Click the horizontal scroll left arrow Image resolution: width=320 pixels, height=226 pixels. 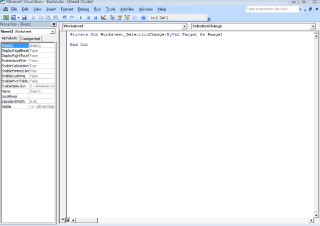[x=73, y=220]
